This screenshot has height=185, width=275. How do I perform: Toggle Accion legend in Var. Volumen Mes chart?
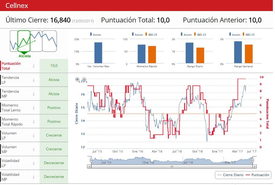coord(95,34)
